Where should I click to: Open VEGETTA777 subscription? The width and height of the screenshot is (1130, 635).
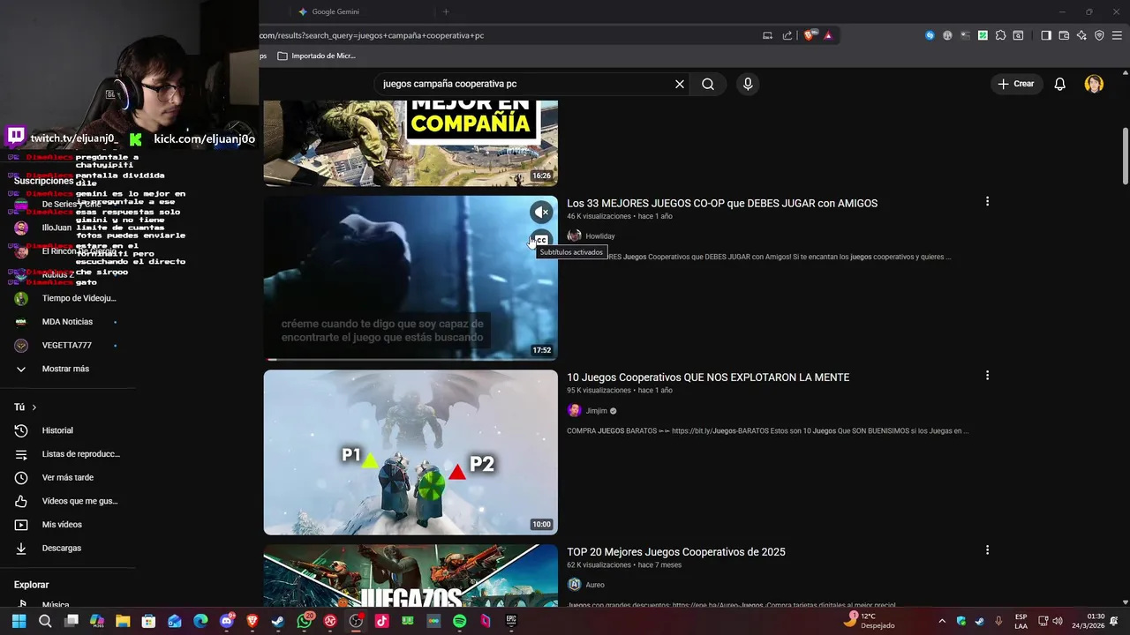[x=66, y=345]
